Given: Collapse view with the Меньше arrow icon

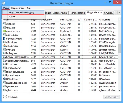Looking at the screenshot, I should pyautogui.click(x=5, y=97).
